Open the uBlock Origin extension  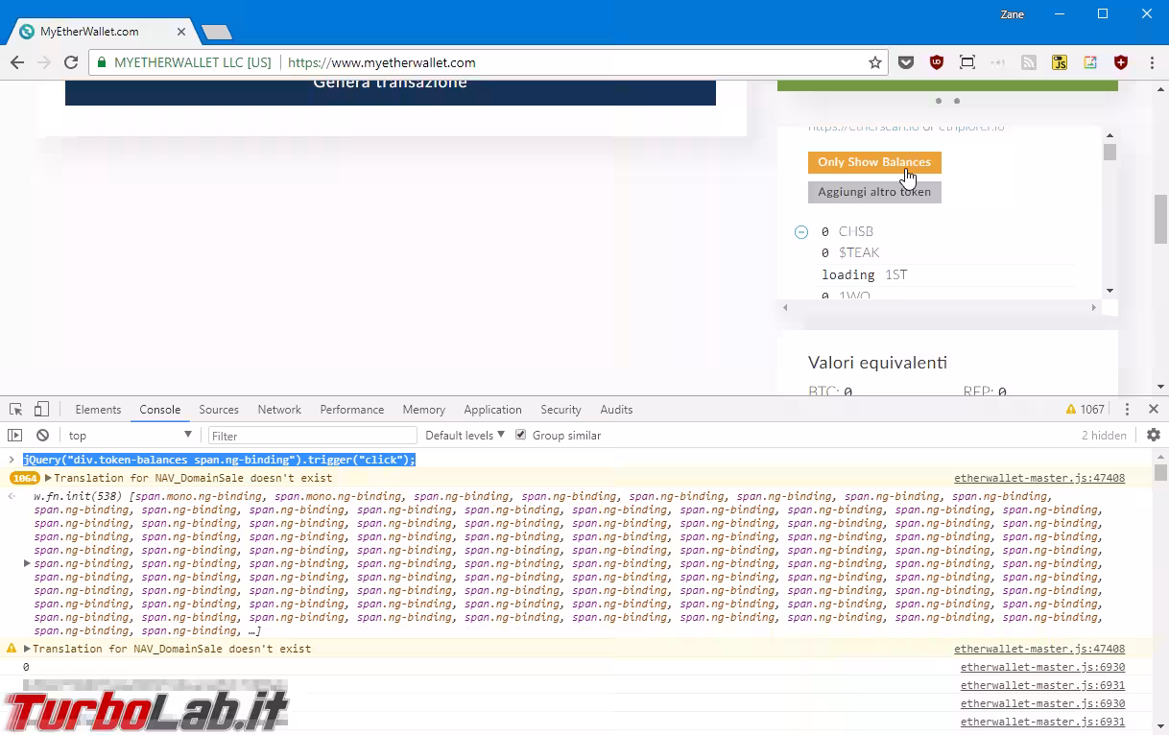coord(937,62)
